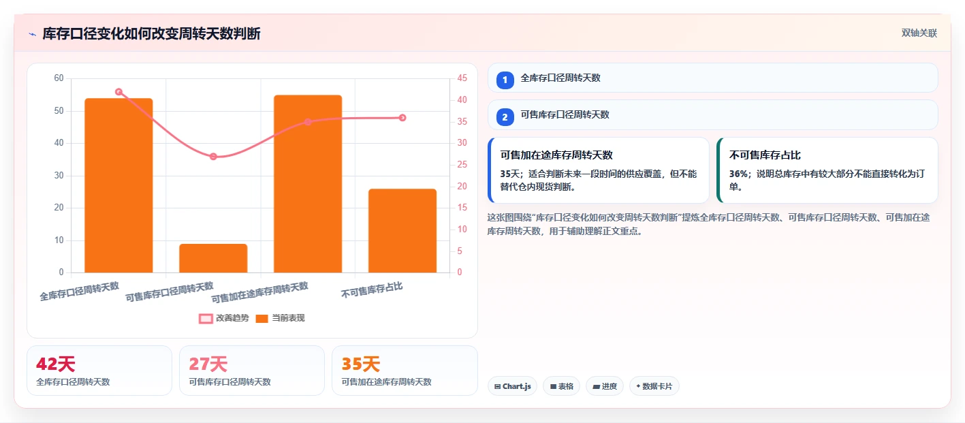Click the x-axis label 全库存口径周转天数
Viewport: 965px width, 423px height.
[x=80, y=292]
